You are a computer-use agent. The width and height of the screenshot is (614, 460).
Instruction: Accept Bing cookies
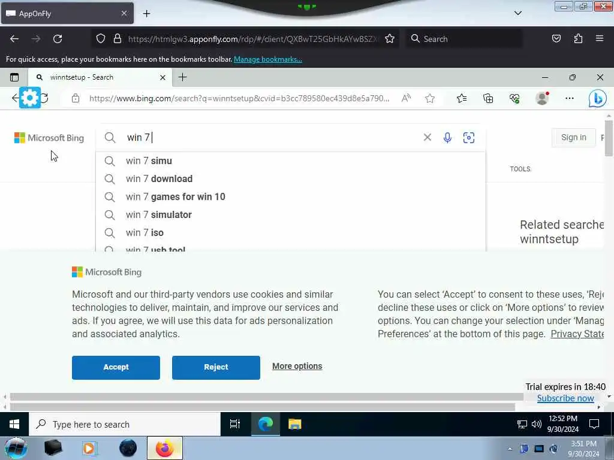(116, 367)
